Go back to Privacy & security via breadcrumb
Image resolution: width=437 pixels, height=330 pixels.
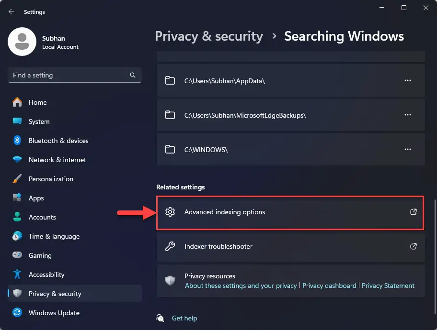(209, 36)
